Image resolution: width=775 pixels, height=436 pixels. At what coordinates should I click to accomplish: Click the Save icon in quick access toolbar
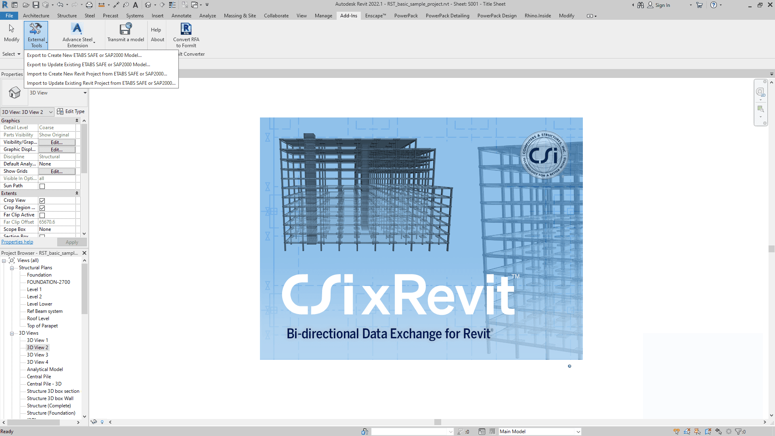tap(36, 5)
